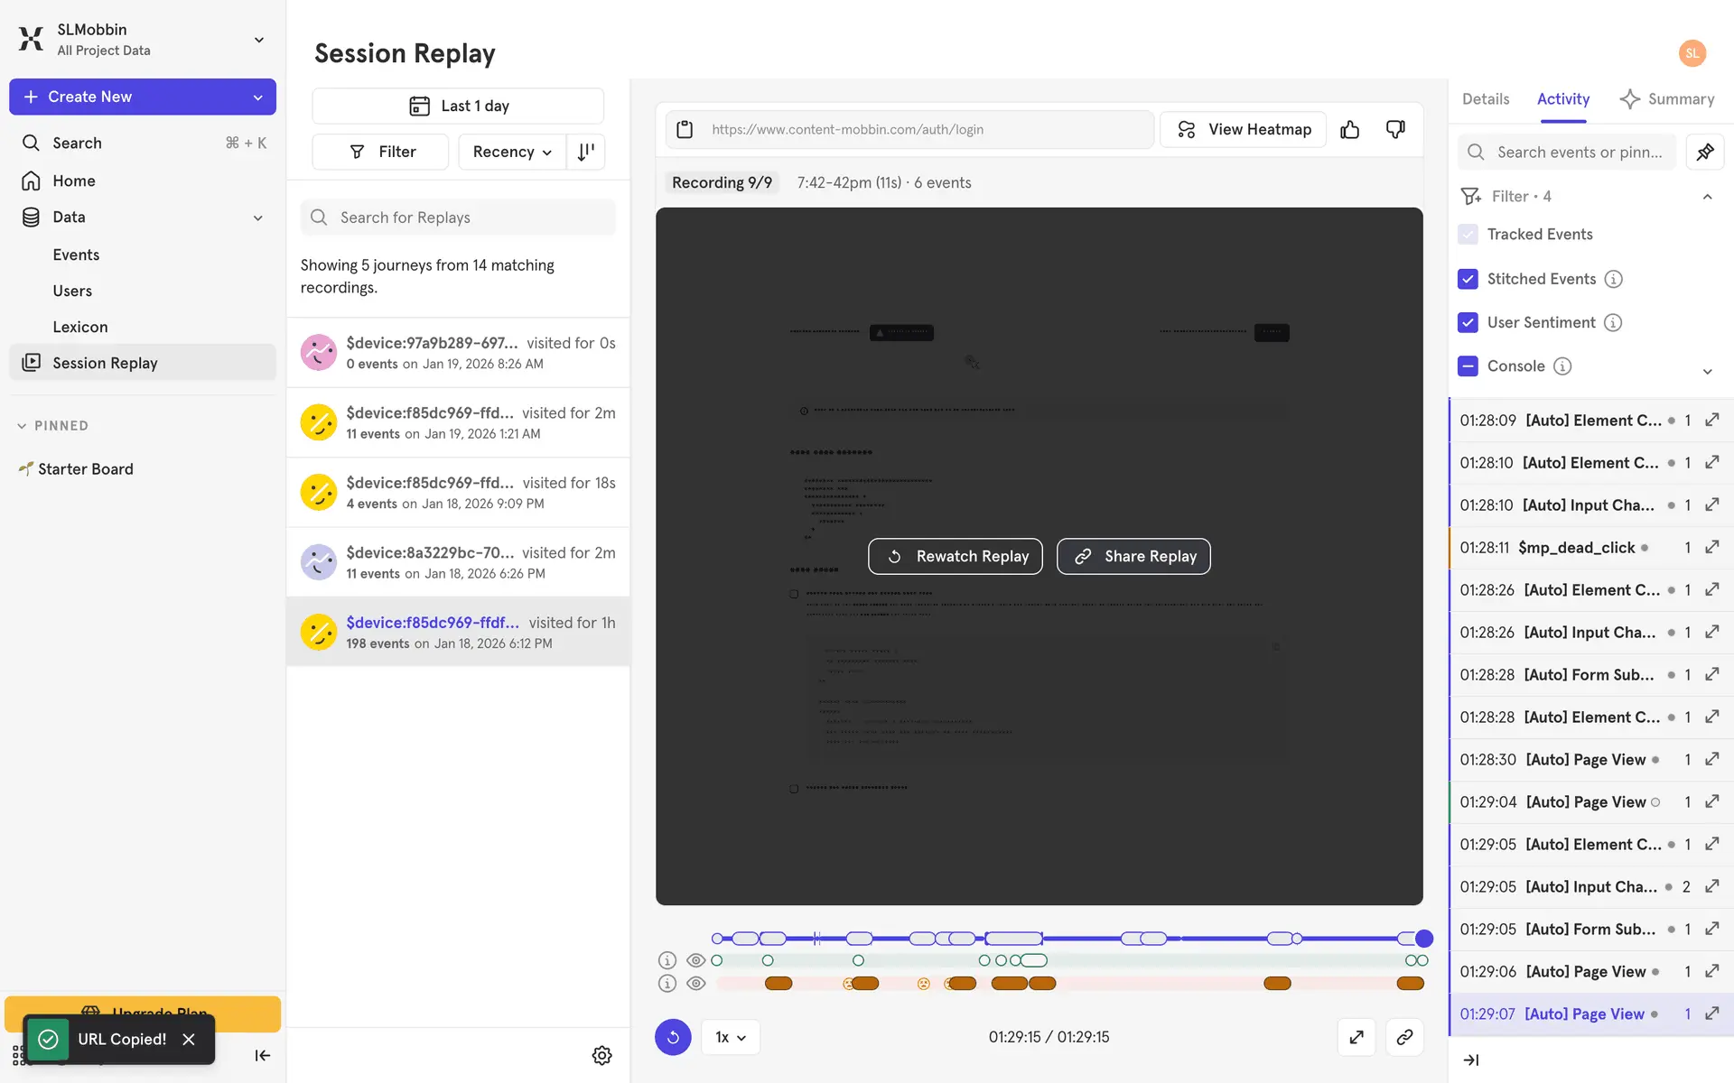Toggle the User Sentiment checkbox
Image resolution: width=1734 pixels, height=1083 pixels.
point(1468,322)
